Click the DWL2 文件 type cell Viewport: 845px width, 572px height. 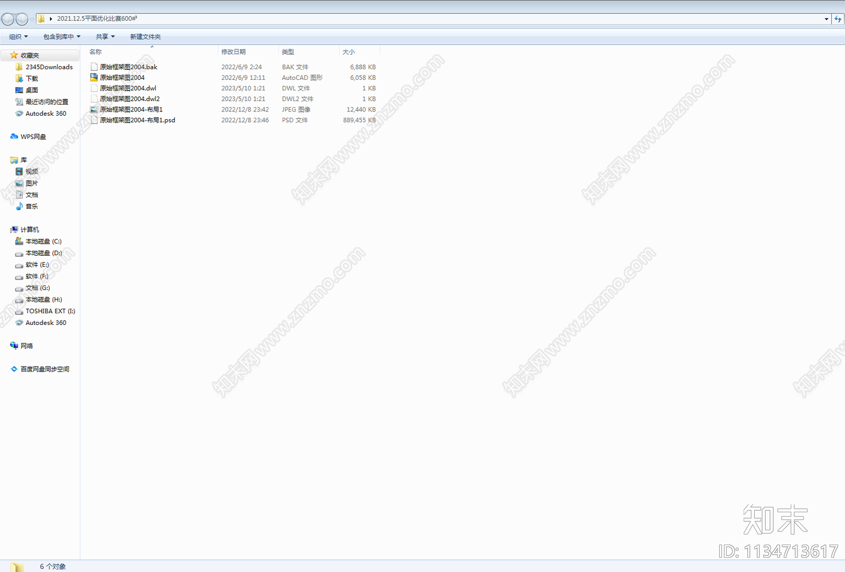(297, 99)
